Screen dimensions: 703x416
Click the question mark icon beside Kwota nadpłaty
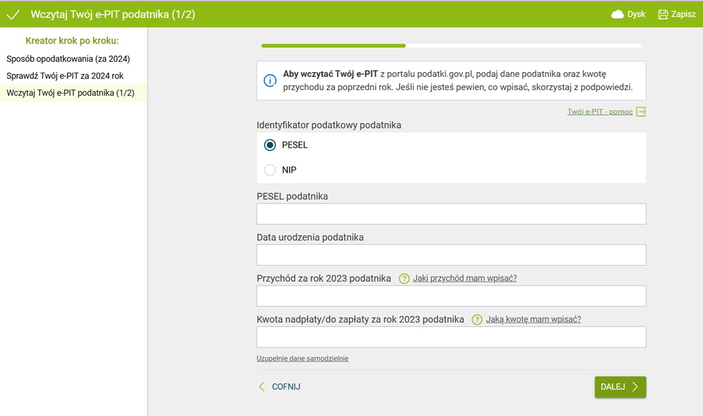coord(477,320)
